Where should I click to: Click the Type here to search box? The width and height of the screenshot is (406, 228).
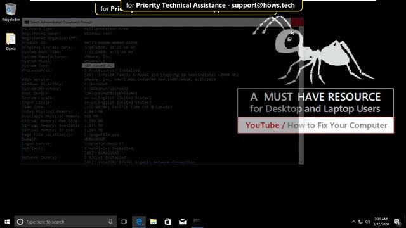[x=65, y=222]
